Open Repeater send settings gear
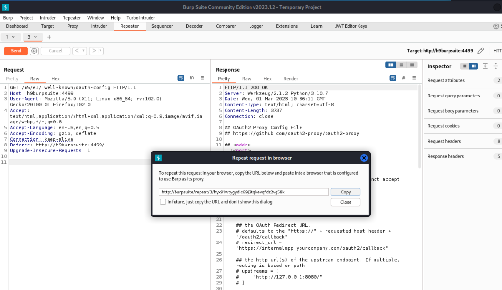502x290 pixels. 34,51
